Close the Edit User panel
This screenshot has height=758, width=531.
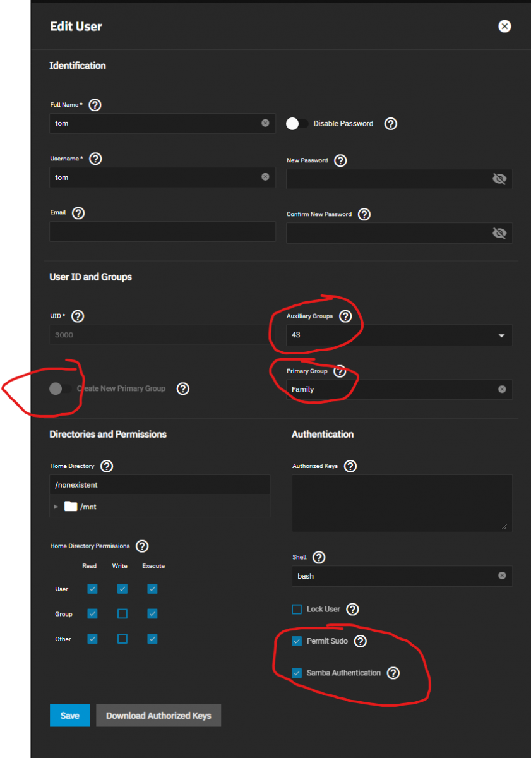point(504,27)
